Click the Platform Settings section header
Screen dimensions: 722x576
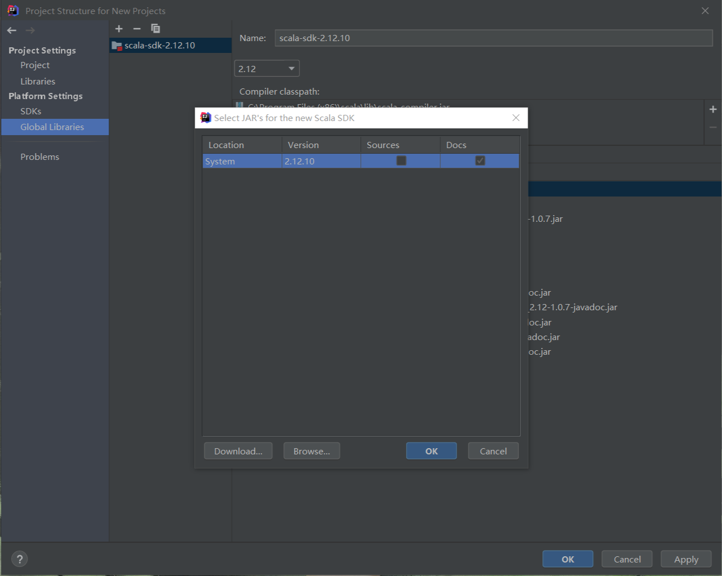pos(46,96)
